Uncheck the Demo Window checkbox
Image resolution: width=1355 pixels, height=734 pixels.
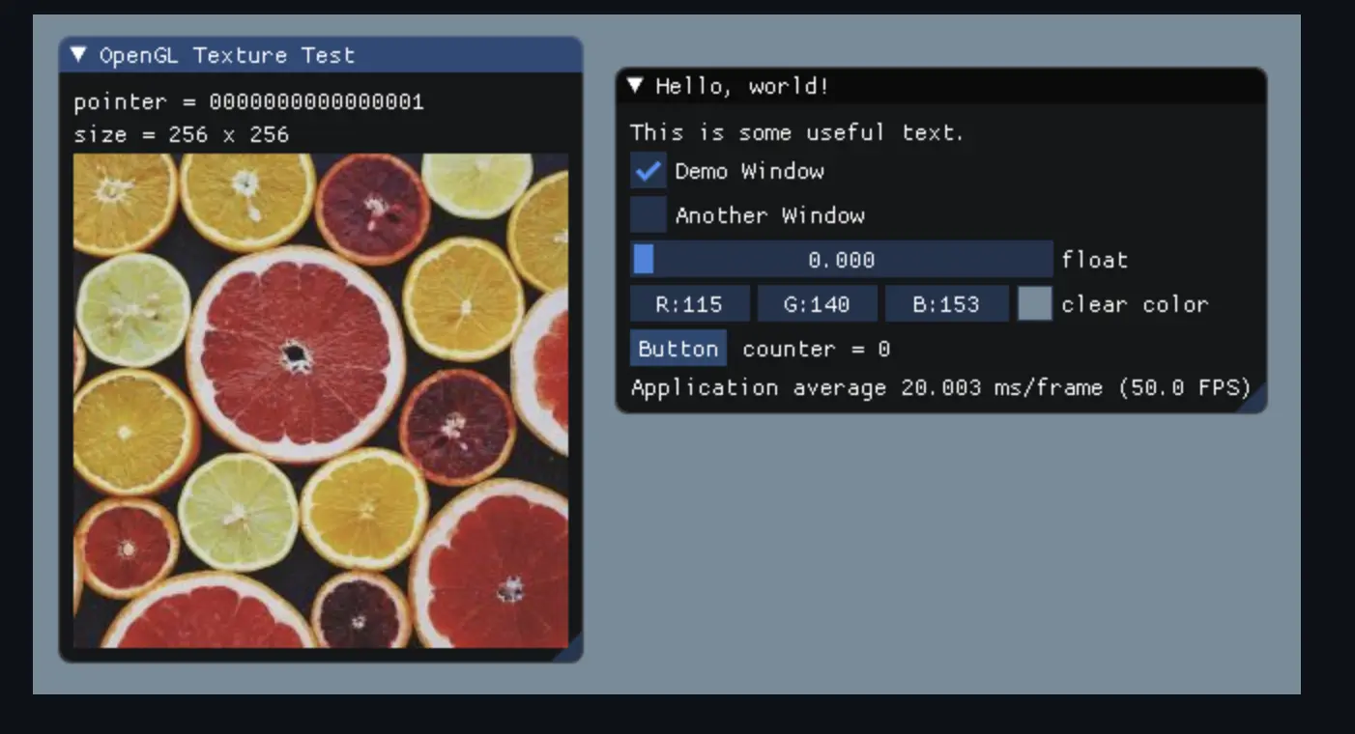coord(649,171)
